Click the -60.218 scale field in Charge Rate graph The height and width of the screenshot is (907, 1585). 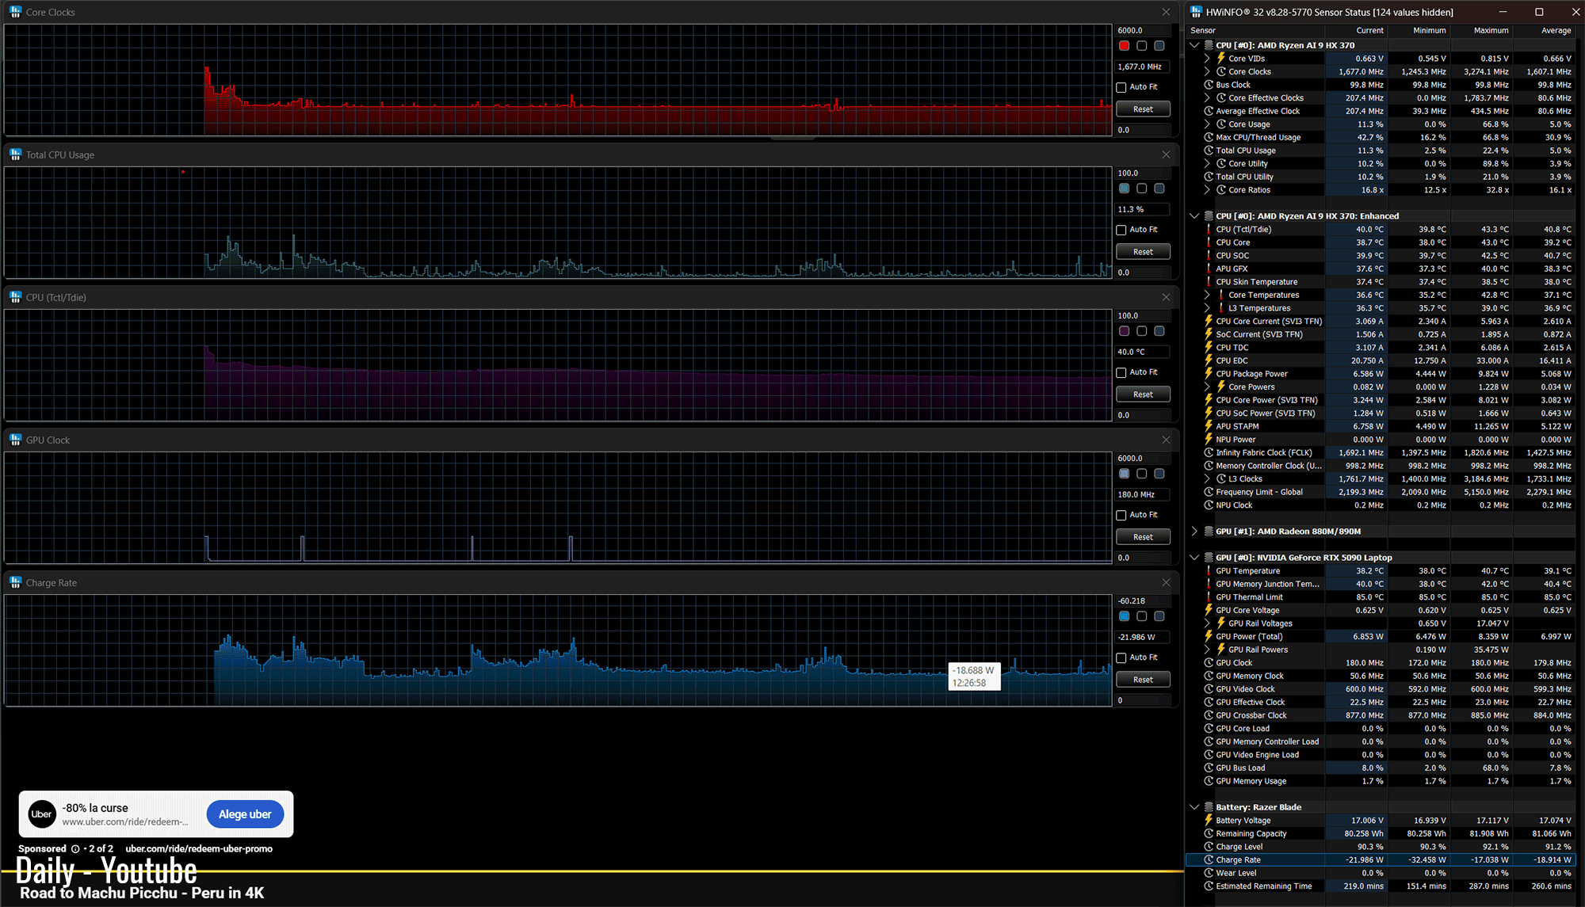coord(1143,600)
